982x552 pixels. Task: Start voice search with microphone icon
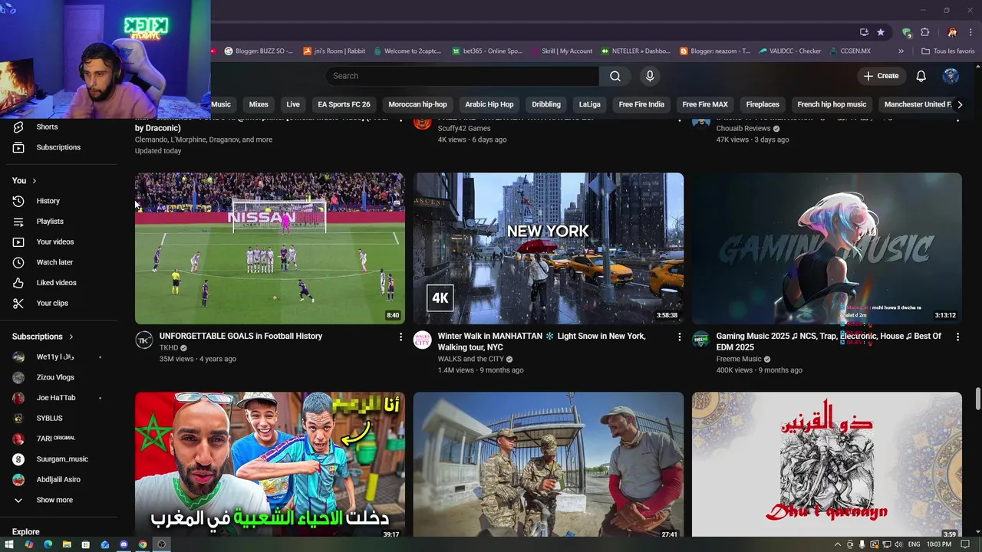pyautogui.click(x=650, y=76)
